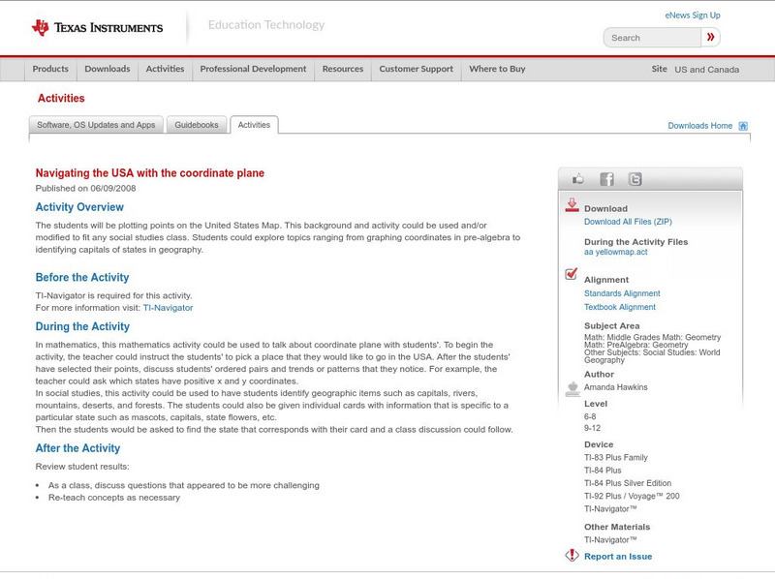Share activity via the Facebook icon

[x=606, y=179]
